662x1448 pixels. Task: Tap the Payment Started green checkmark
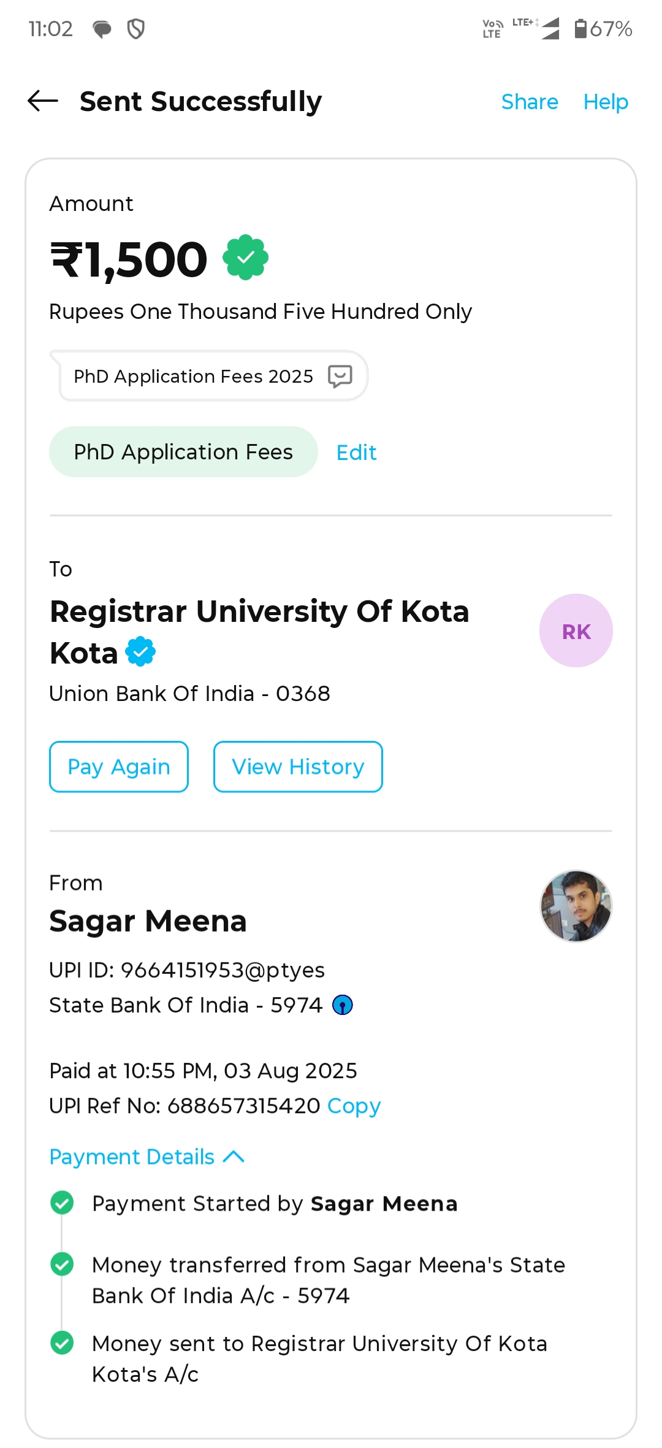pyautogui.click(x=62, y=1203)
